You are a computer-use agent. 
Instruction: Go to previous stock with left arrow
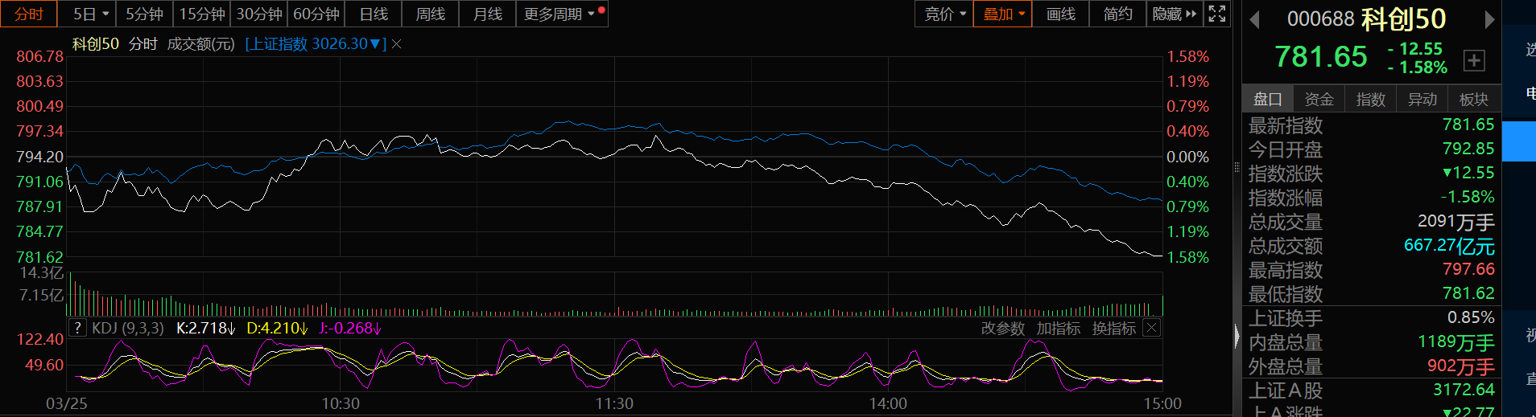coord(1254,19)
